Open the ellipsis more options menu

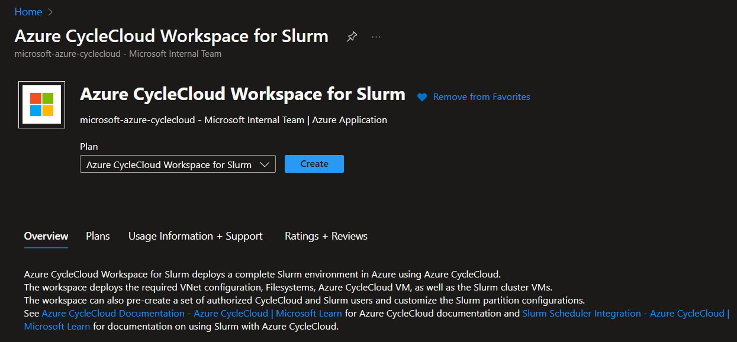[375, 36]
